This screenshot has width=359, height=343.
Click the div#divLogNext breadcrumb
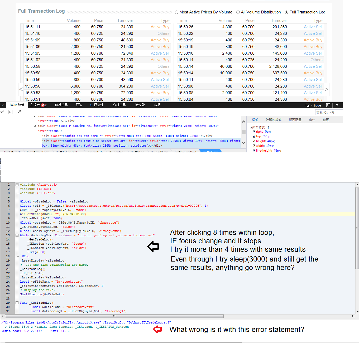(x=185, y=151)
